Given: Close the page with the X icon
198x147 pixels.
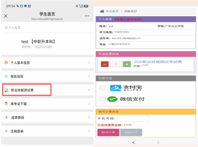Looking at the screenshot, I should [6, 16].
